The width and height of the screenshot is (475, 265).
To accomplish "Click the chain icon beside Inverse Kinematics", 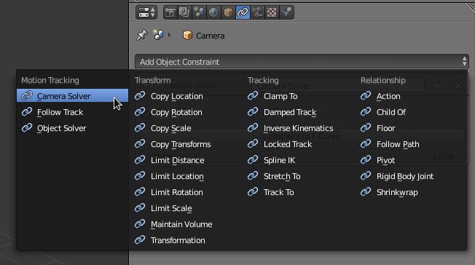I will [x=253, y=128].
